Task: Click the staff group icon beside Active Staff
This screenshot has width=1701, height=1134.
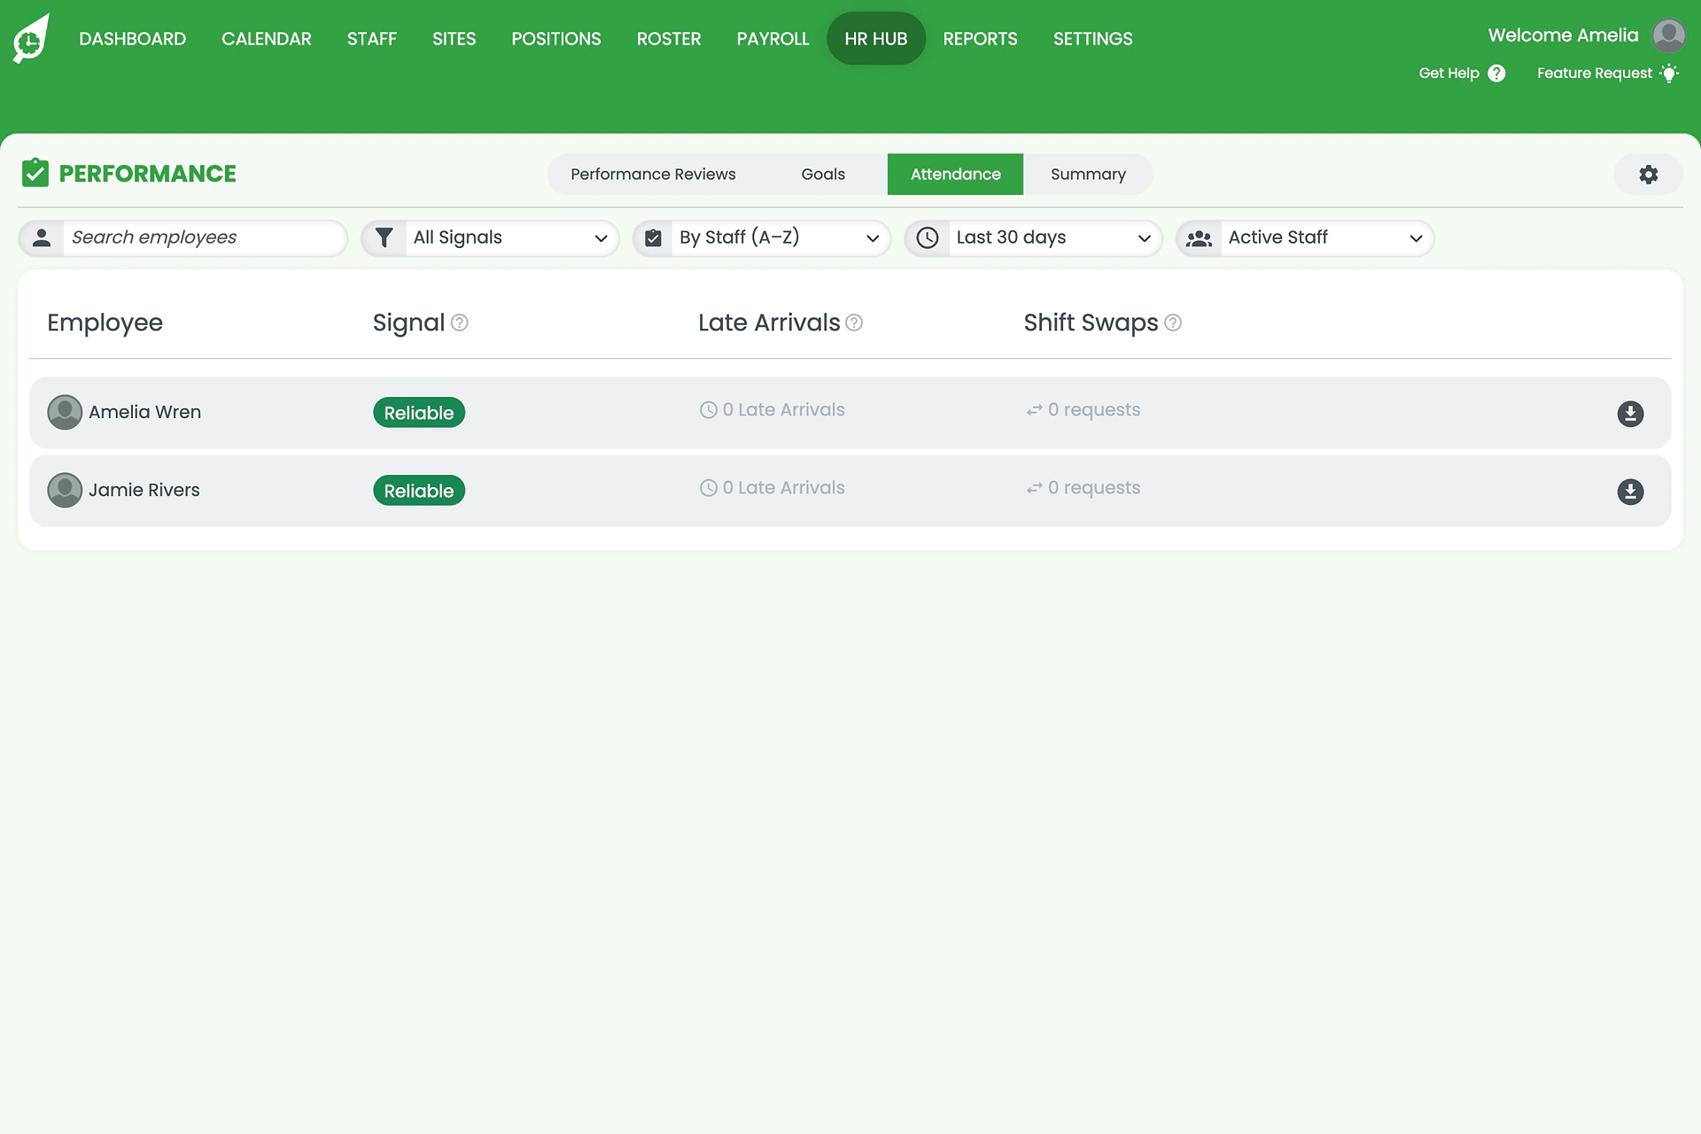Action: 1199,238
